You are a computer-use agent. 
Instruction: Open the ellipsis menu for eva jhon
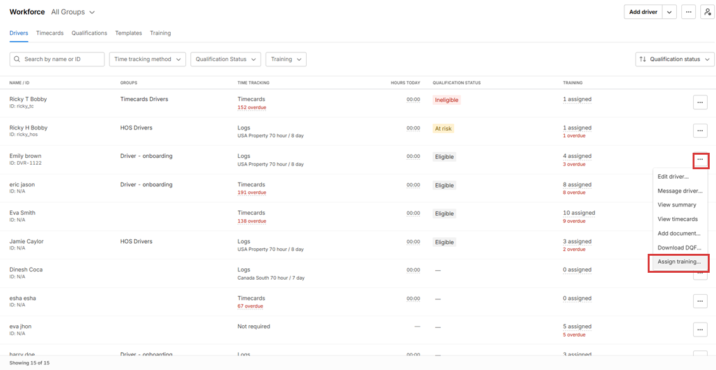tap(700, 330)
